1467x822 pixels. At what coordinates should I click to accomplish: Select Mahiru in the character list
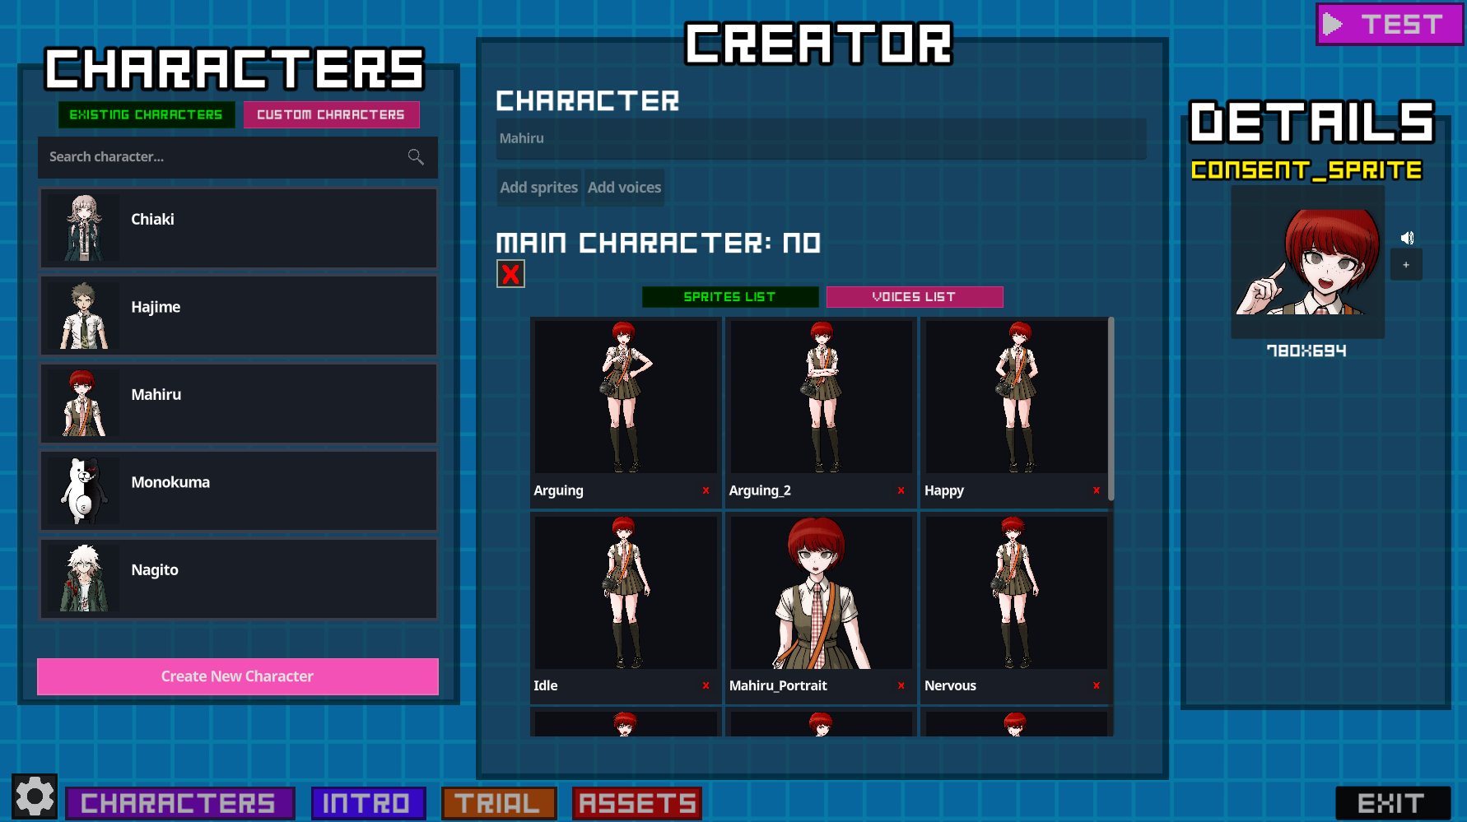click(238, 403)
